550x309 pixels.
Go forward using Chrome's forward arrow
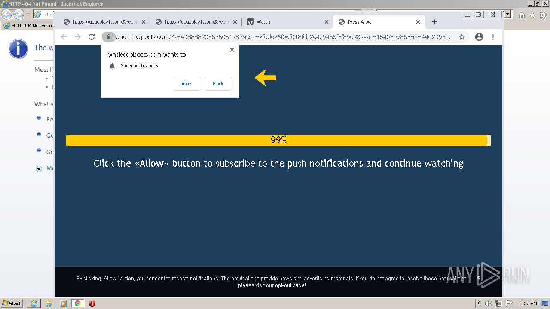78,37
